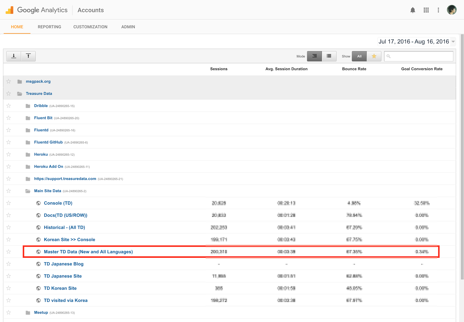Image resolution: width=464 pixels, height=322 pixels.
Task: Click the vertical page scrollbar
Action: 462,157
